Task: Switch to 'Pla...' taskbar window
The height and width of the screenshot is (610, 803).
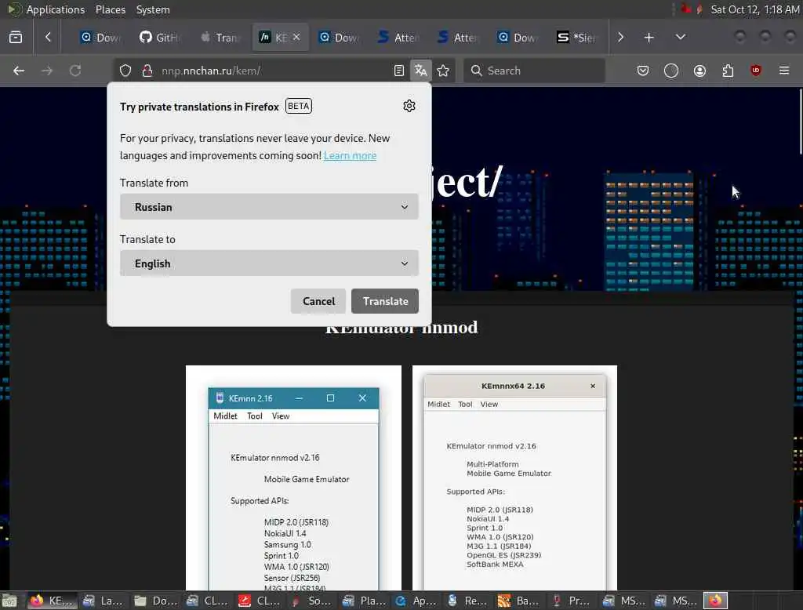Action: [x=364, y=601]
